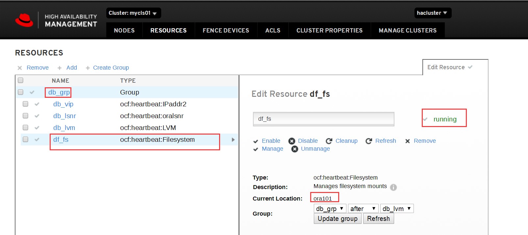Open the NODES menu tab
The image size is (528, 235).
(x=124, y=31)
